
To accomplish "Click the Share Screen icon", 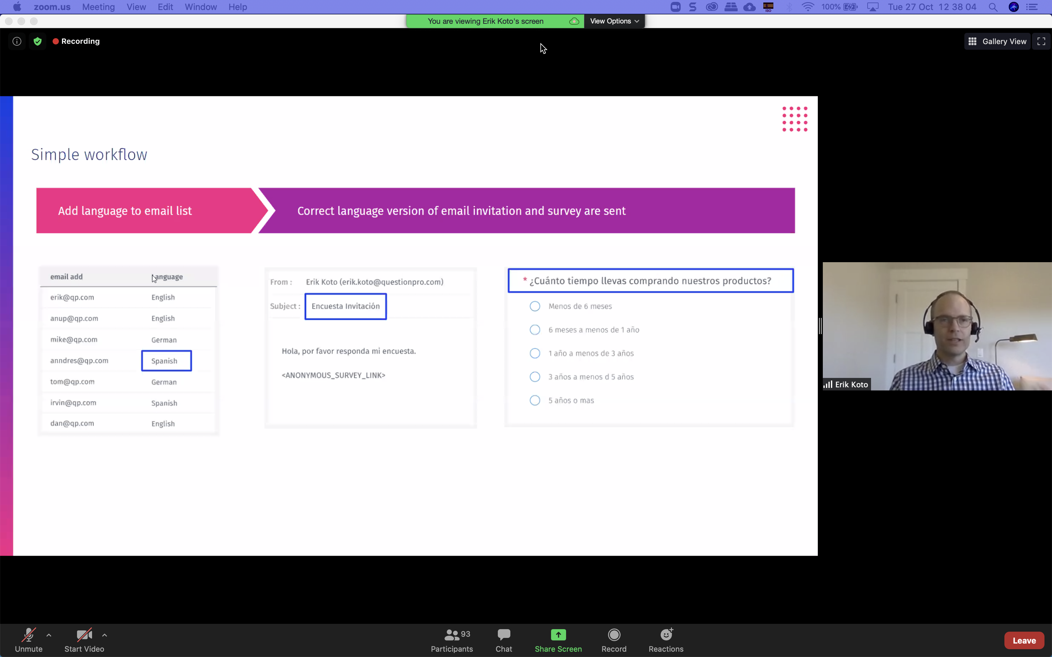I will [558, 635].
